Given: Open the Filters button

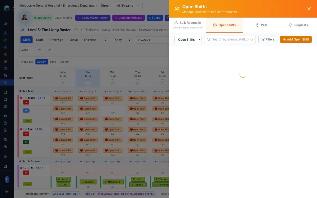Looking at the screenshot, I should point(268,39).
